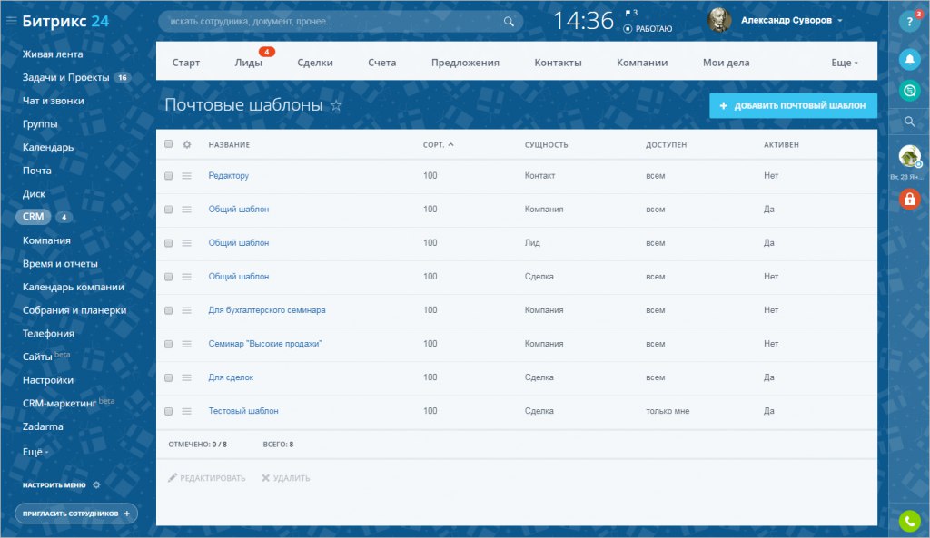Click the Работаю workday status indicator

(x=648, y=28)
